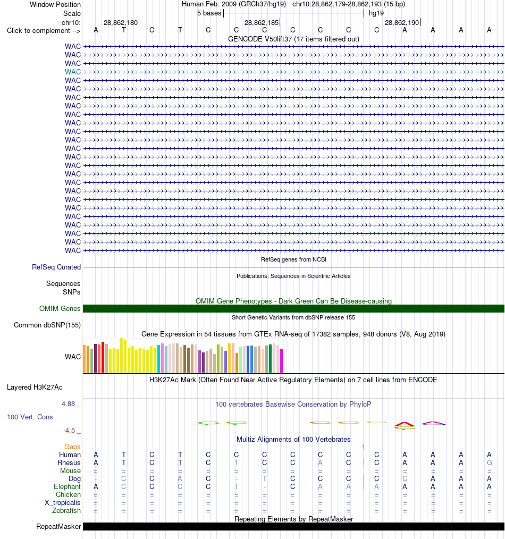Select the Rhesus alignment row label
Screen dimensions: 505x539
(x=69, y=462)
